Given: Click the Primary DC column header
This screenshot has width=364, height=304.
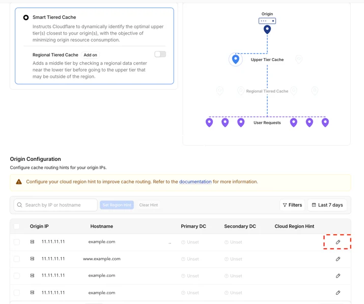Looking at the screenshot, I should click(x=193, y=226).
